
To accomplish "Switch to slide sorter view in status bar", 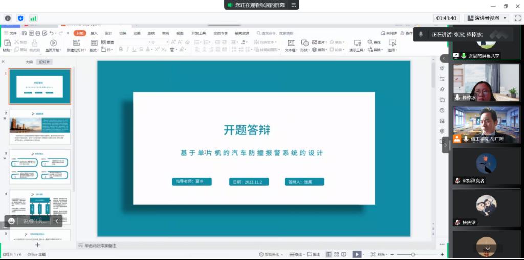I will click(336, 254).
